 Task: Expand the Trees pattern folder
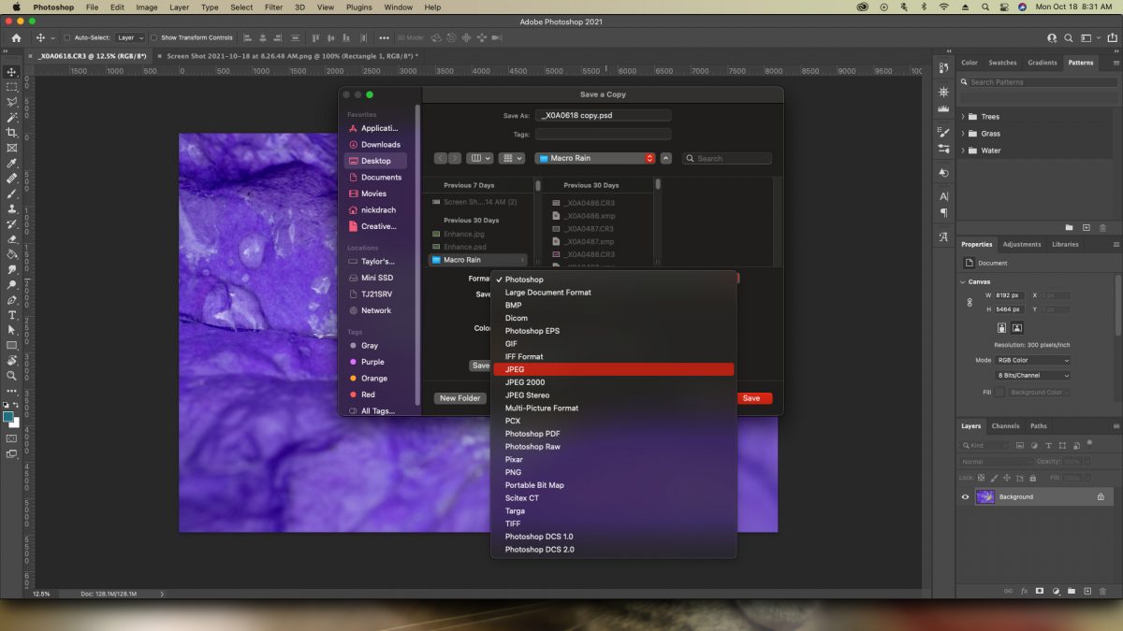coord(963,117)
